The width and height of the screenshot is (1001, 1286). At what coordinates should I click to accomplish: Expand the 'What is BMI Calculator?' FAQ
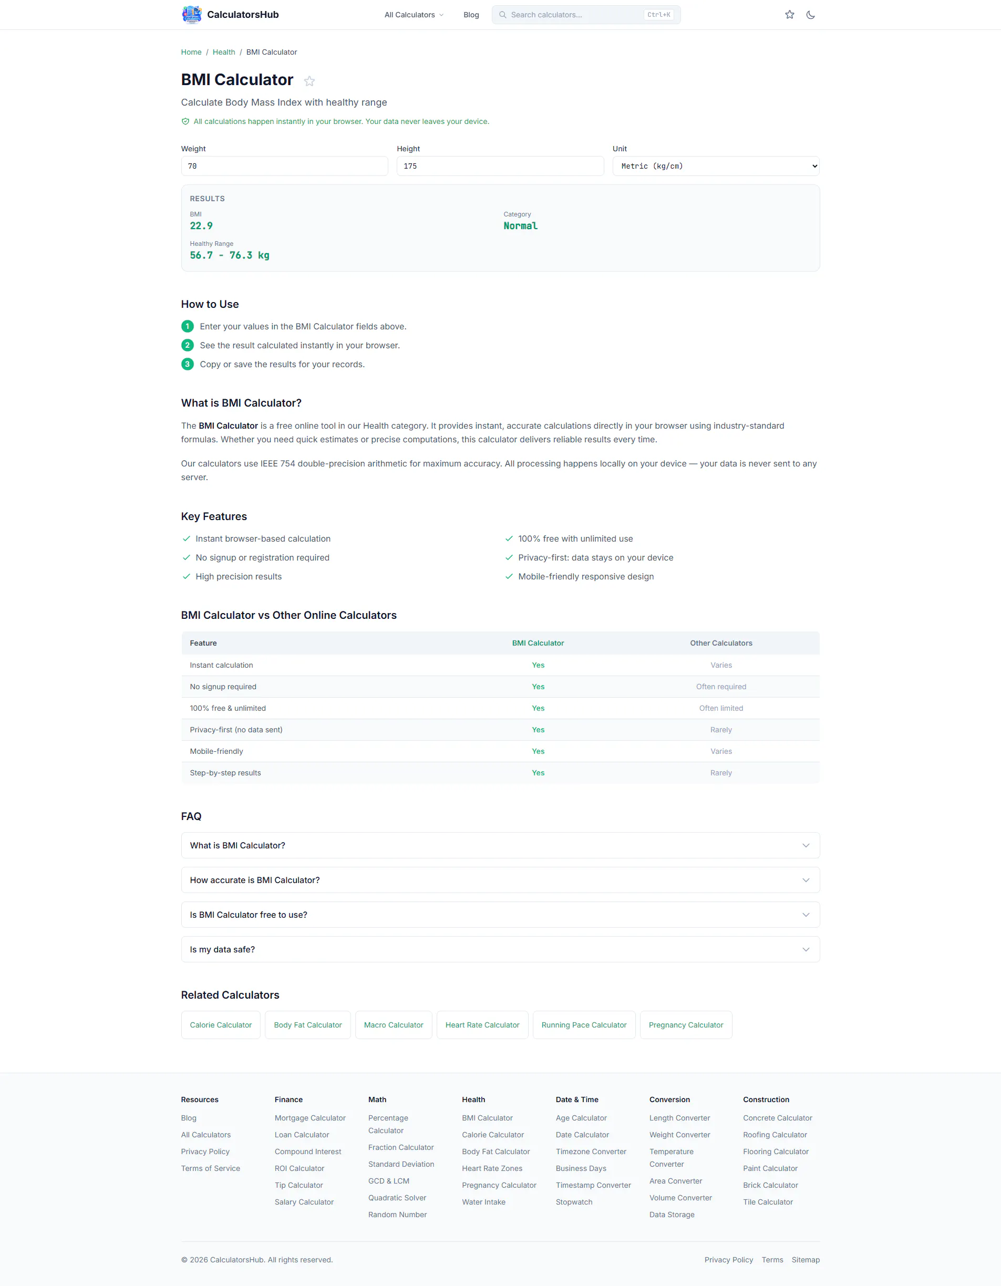coord(500,846)
